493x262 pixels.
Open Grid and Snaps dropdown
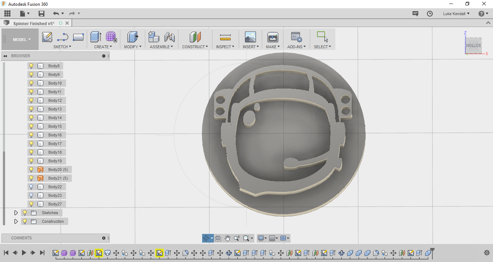[273, 238]
